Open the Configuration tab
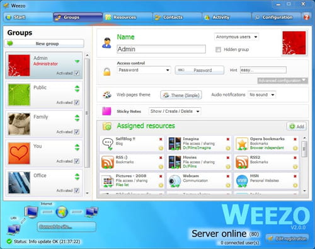Screen dimensions: 315x249 click(x=277, y=17)
